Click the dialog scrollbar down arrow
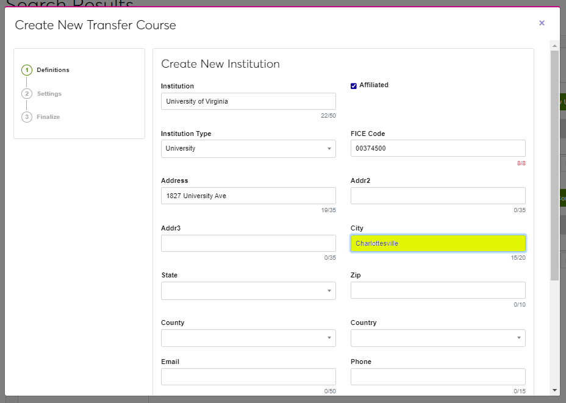 point(554,390)
